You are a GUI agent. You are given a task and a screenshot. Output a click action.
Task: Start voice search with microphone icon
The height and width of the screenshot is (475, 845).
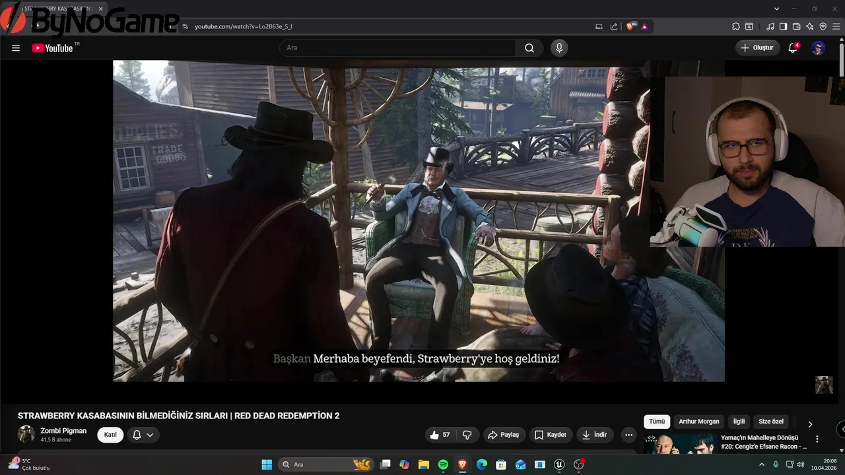click(x=559, y=47)
